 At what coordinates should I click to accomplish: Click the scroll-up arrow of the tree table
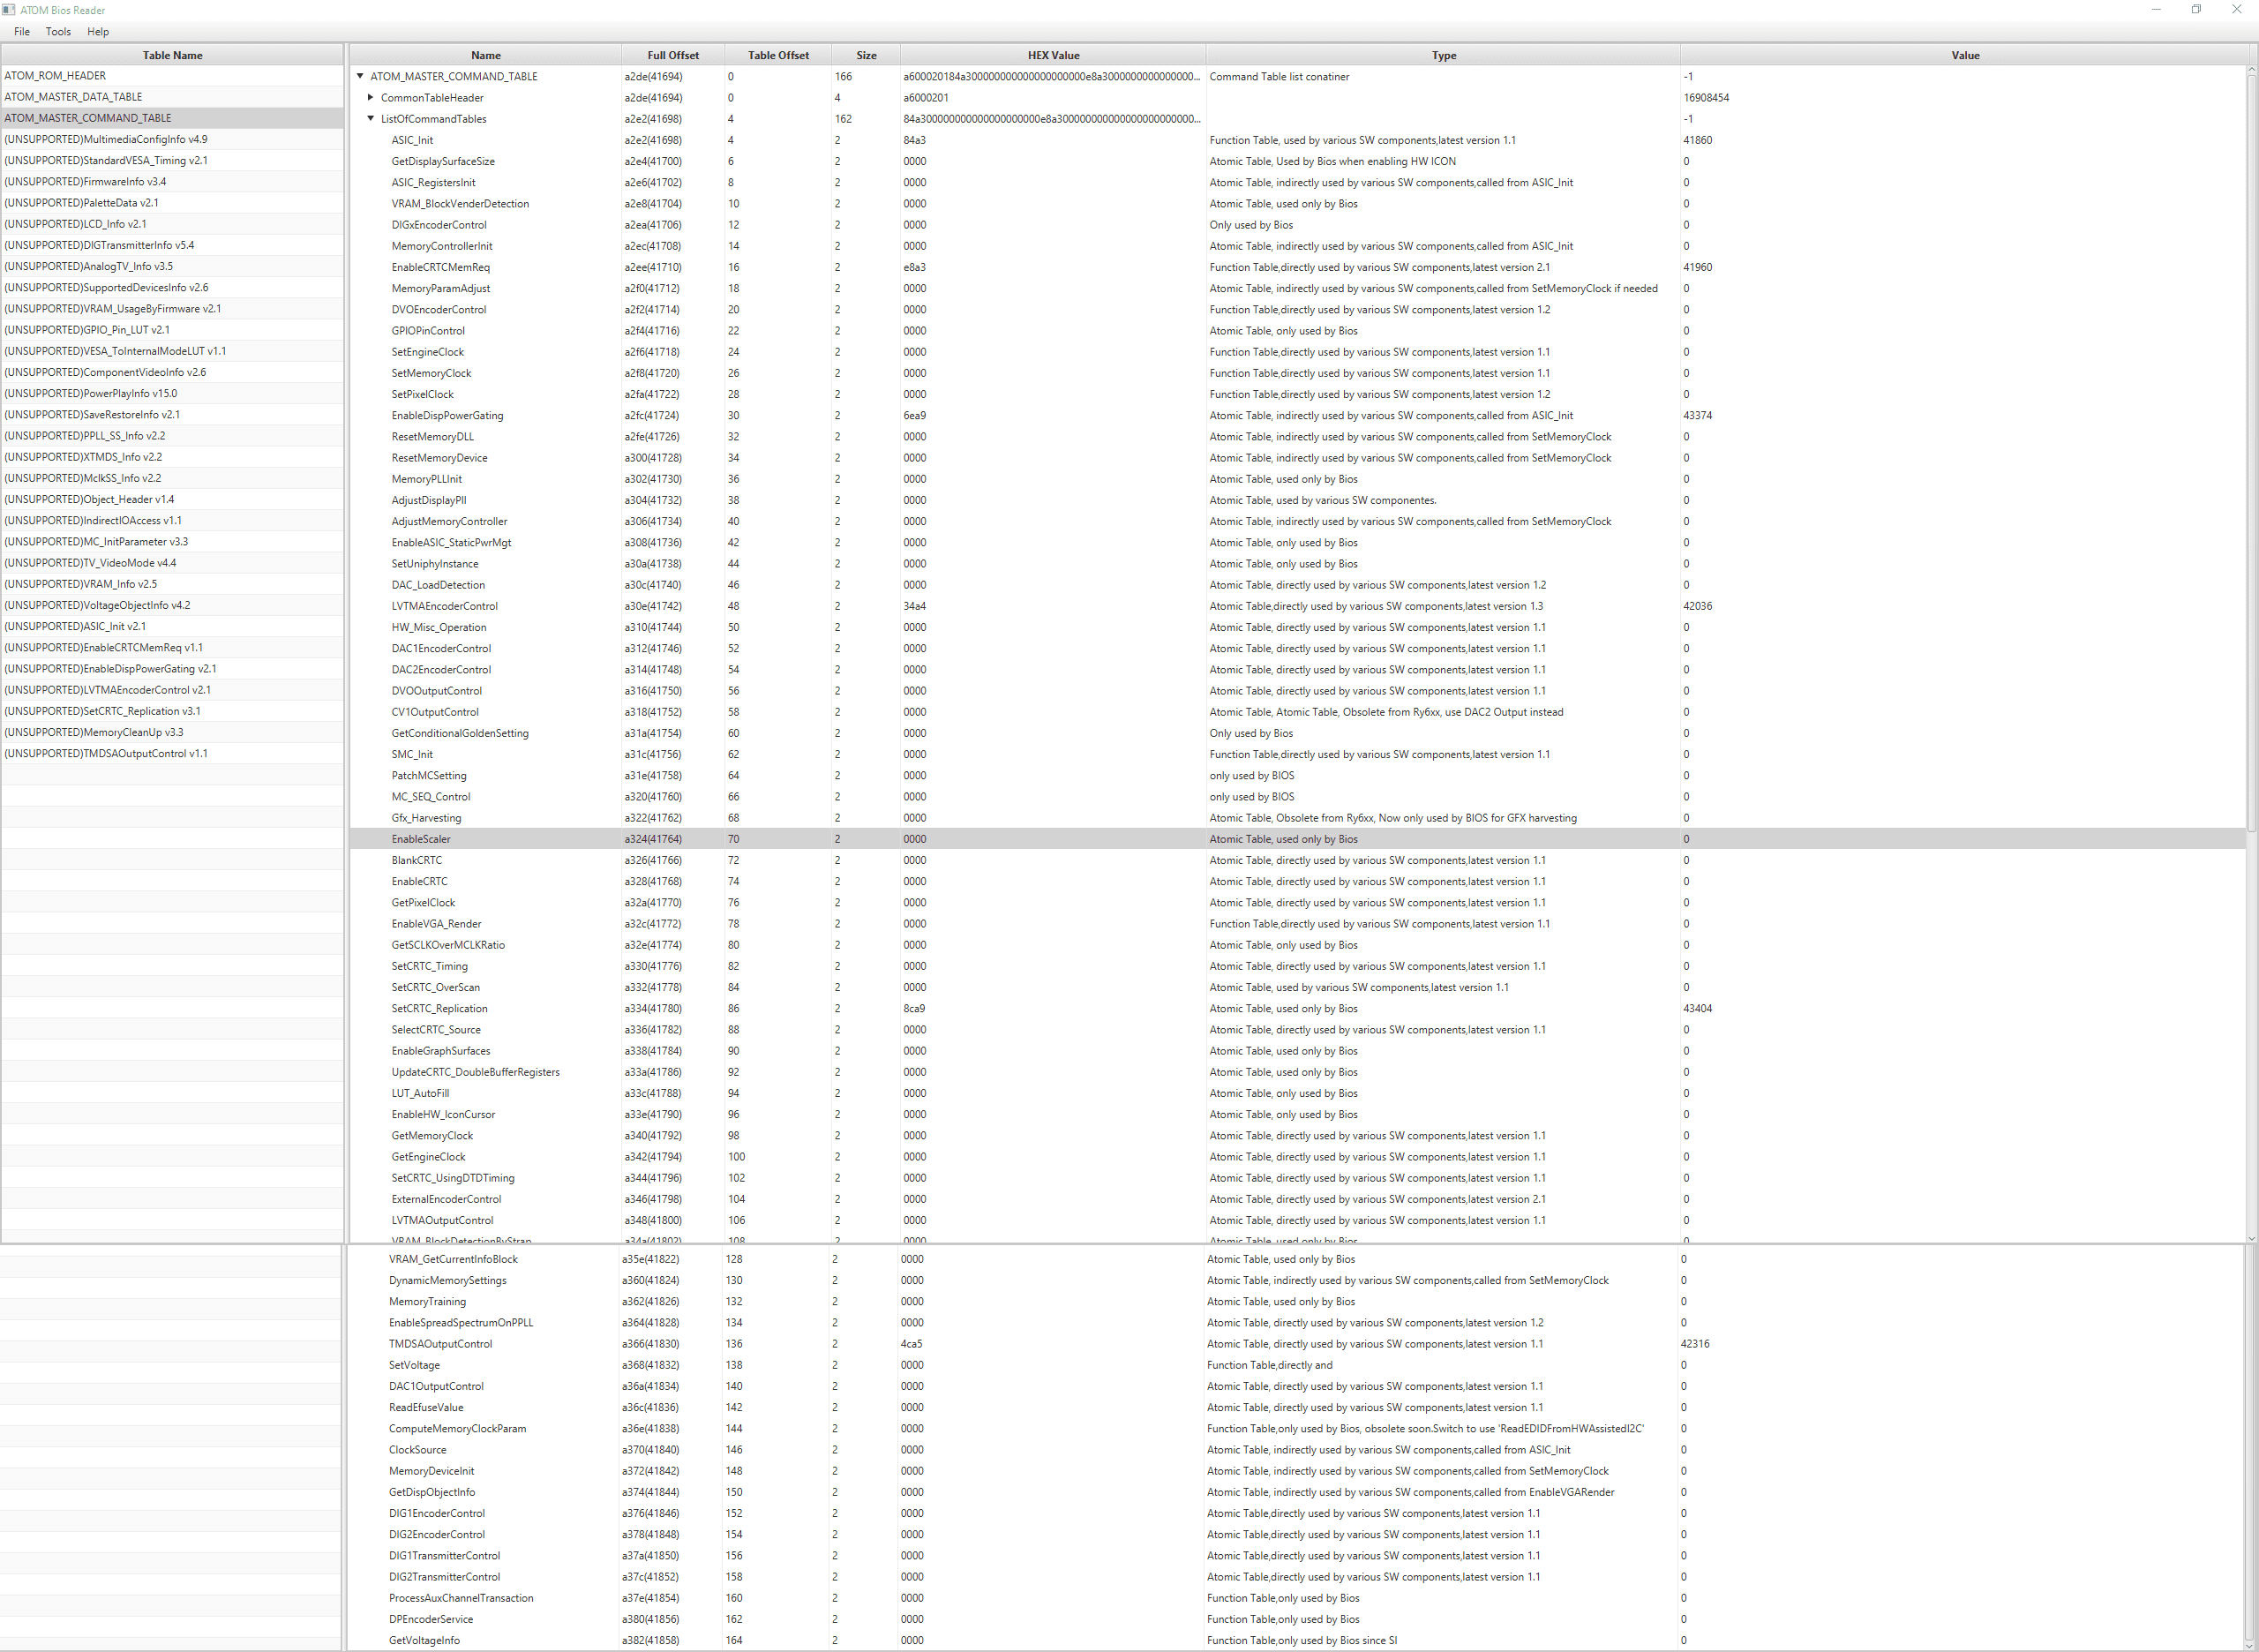[x=2252, y=70]
